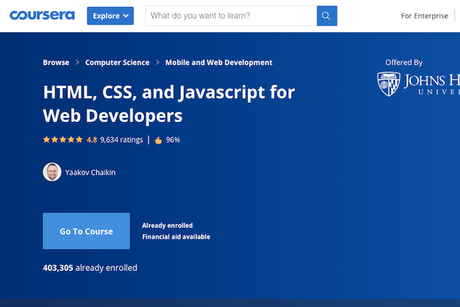Open Financial aid available link
This screenshot has height=307, width=460.
(176, 237)
